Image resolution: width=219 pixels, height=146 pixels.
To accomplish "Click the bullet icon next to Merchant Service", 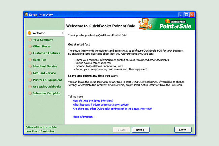I will (29, 66).
